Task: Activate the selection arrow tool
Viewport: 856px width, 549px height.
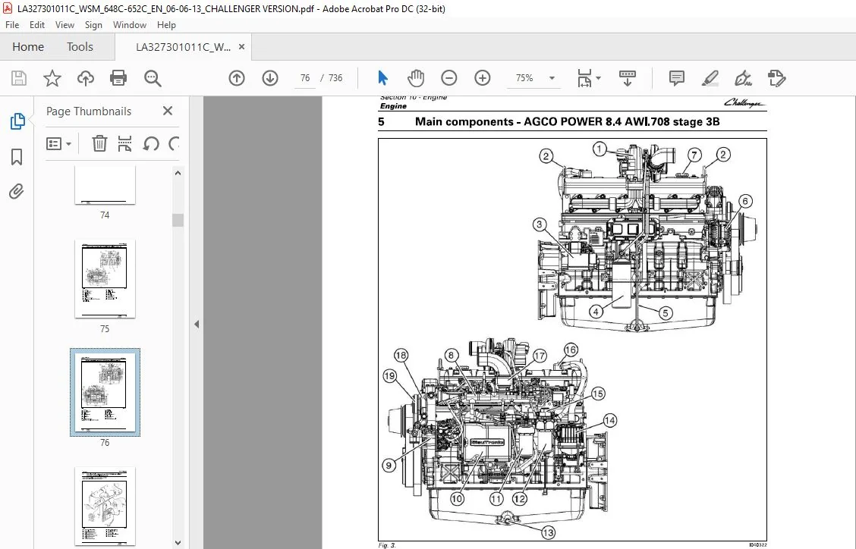Action: pyautogui.click(x=382, y=78)
